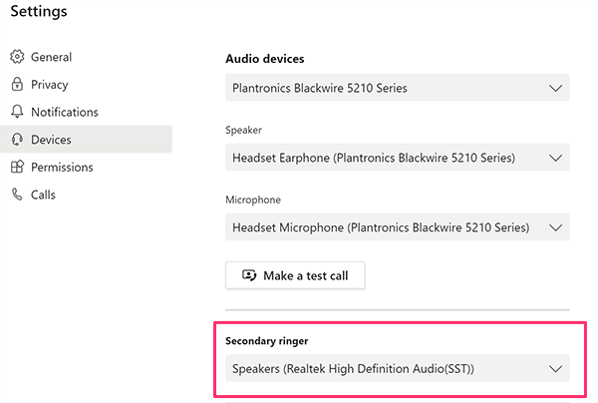Open the General settings section
The image size is (598, 403).
click(x=51, y=58)
